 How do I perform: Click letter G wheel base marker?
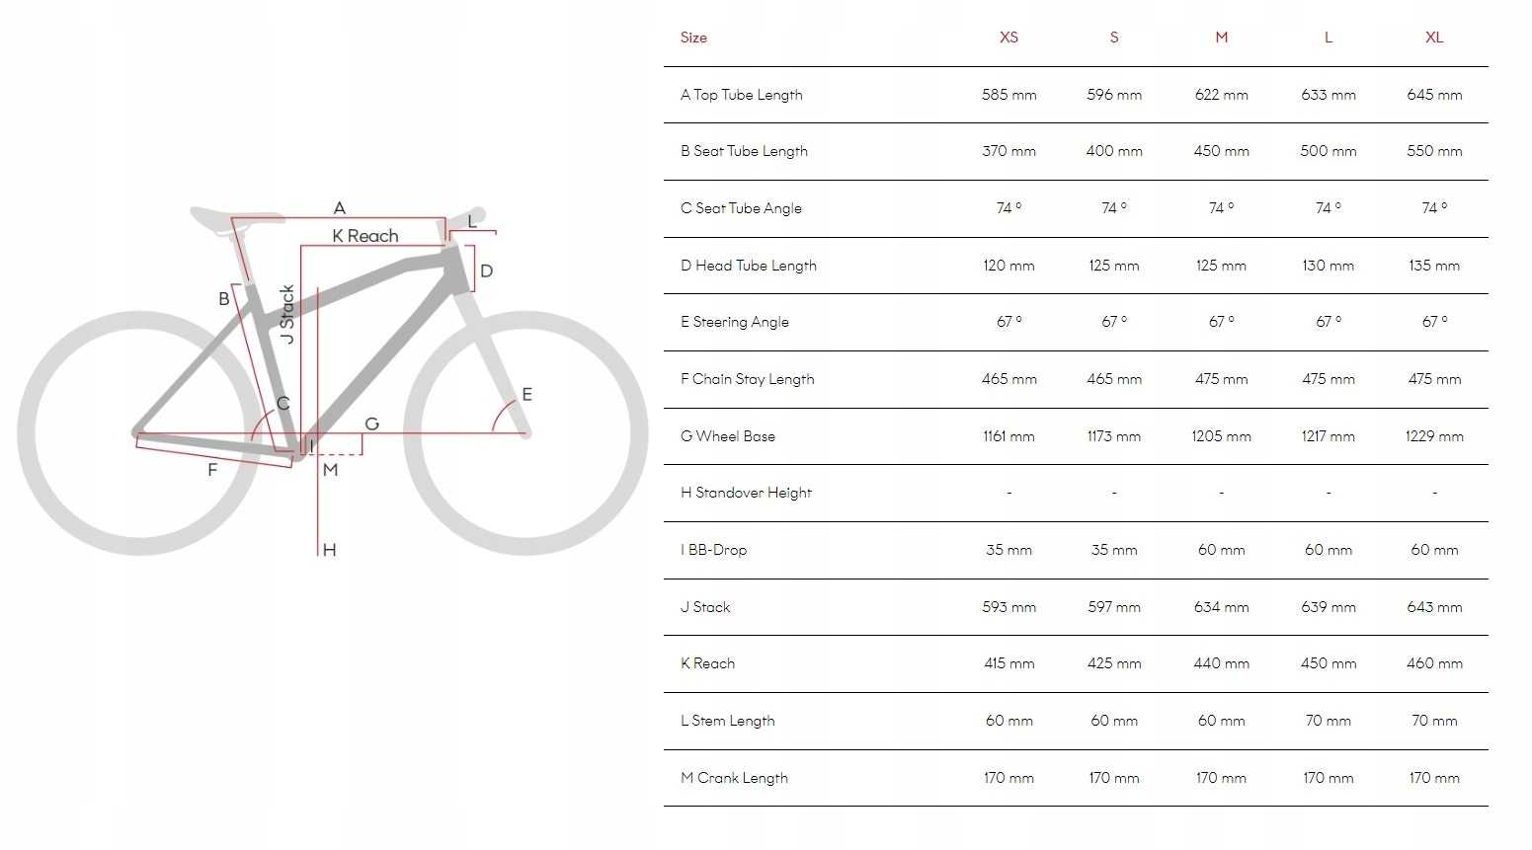pos(371,424)
